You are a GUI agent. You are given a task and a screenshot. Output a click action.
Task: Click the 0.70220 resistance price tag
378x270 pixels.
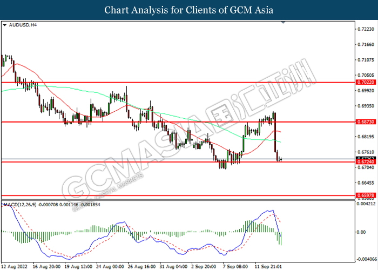(x=366, y=82)
